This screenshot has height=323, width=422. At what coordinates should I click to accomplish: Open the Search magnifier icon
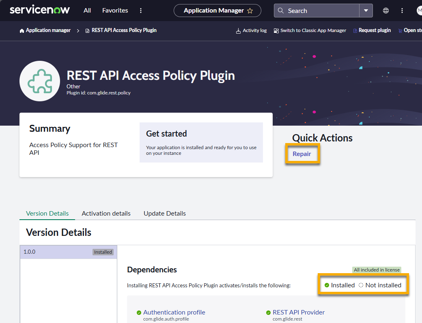point(281,10)
